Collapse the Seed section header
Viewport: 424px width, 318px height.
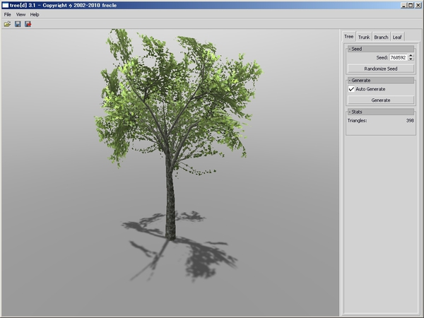(381, 49)
